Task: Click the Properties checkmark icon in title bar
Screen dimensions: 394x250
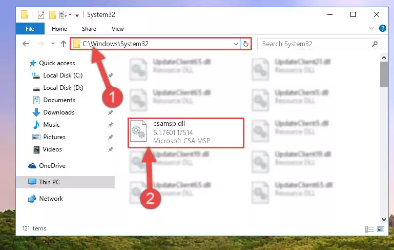Action: (41, 15)
